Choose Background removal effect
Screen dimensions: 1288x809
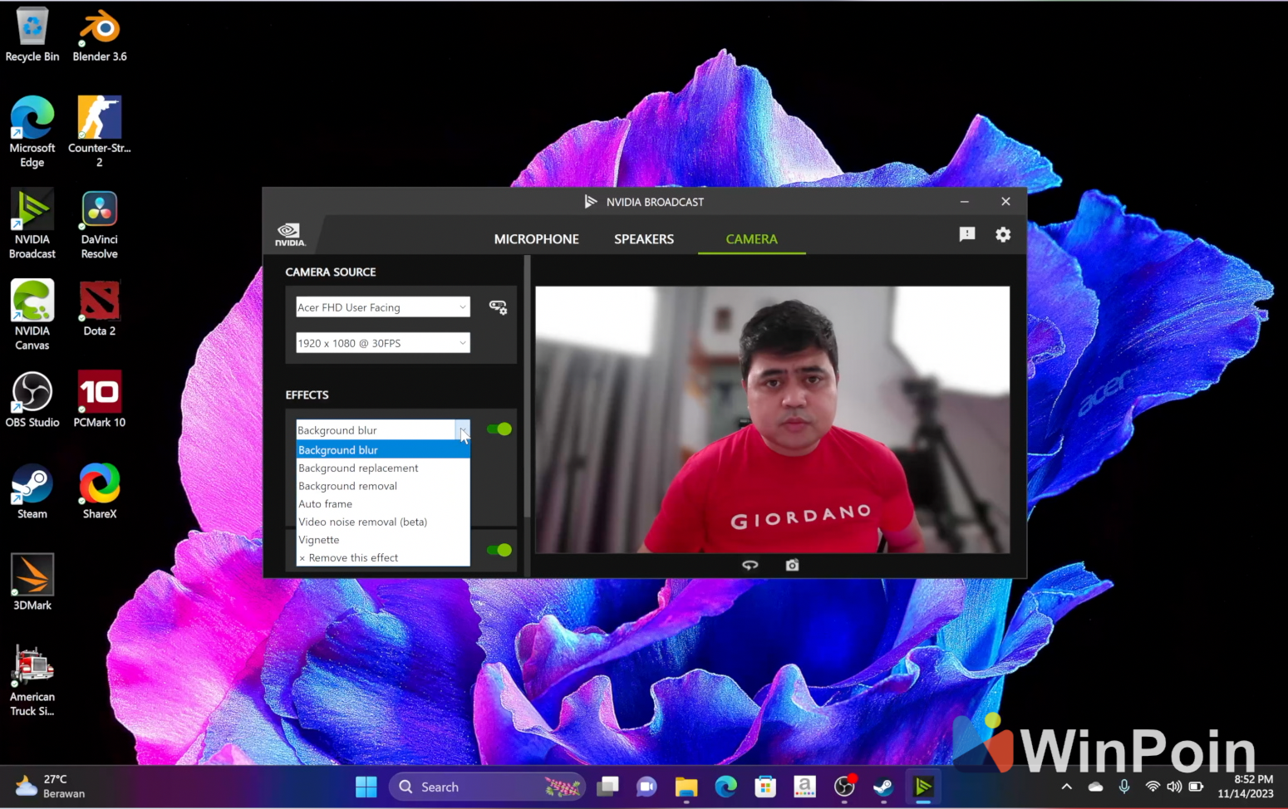pyautogui.click(x=383, y=486)
